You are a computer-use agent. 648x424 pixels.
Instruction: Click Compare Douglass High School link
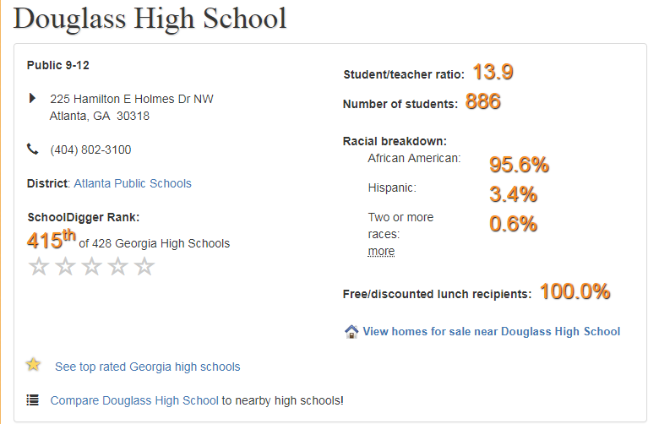[134, 400]
